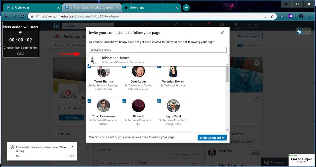Open the Jobs briefcase icon

[177, 25]
